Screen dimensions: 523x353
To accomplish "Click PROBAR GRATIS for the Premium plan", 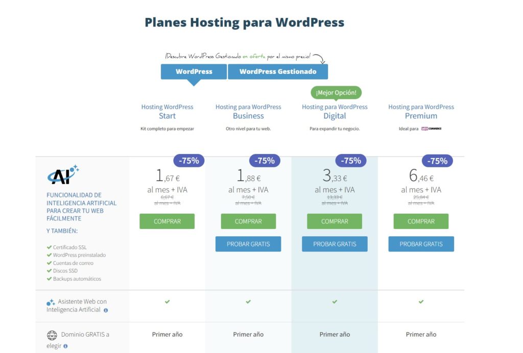I will (421, 244).
